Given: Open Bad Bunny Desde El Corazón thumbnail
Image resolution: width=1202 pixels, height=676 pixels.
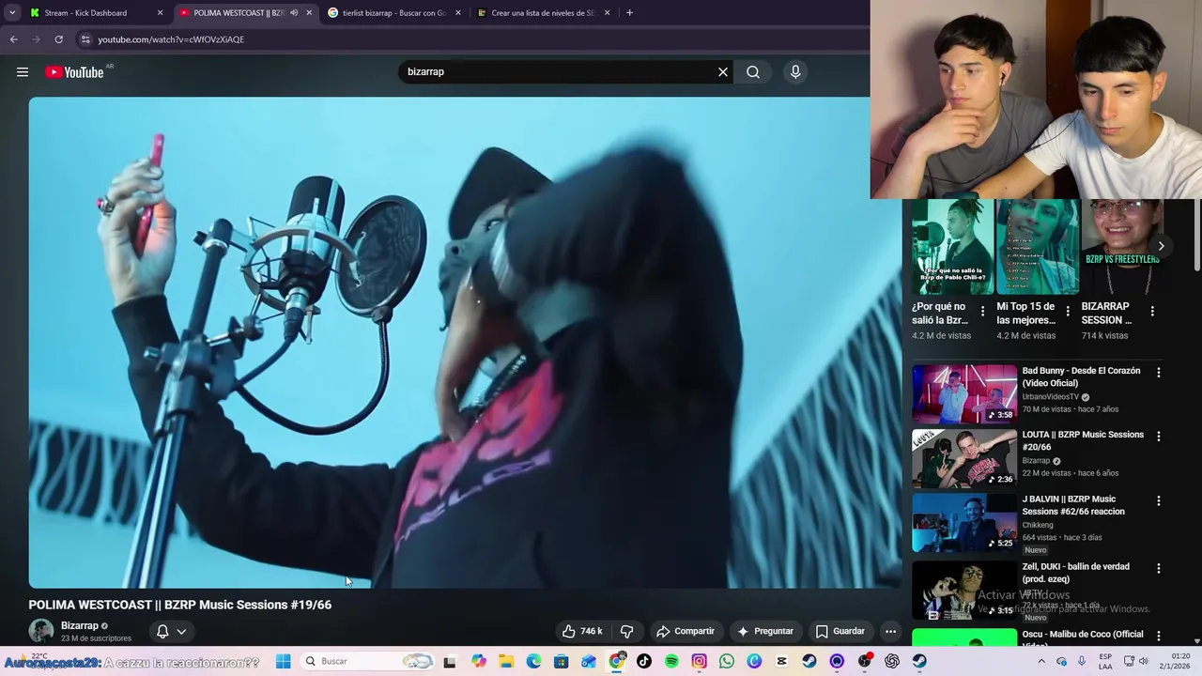Looking at the screenshot, I should [964, 393].
